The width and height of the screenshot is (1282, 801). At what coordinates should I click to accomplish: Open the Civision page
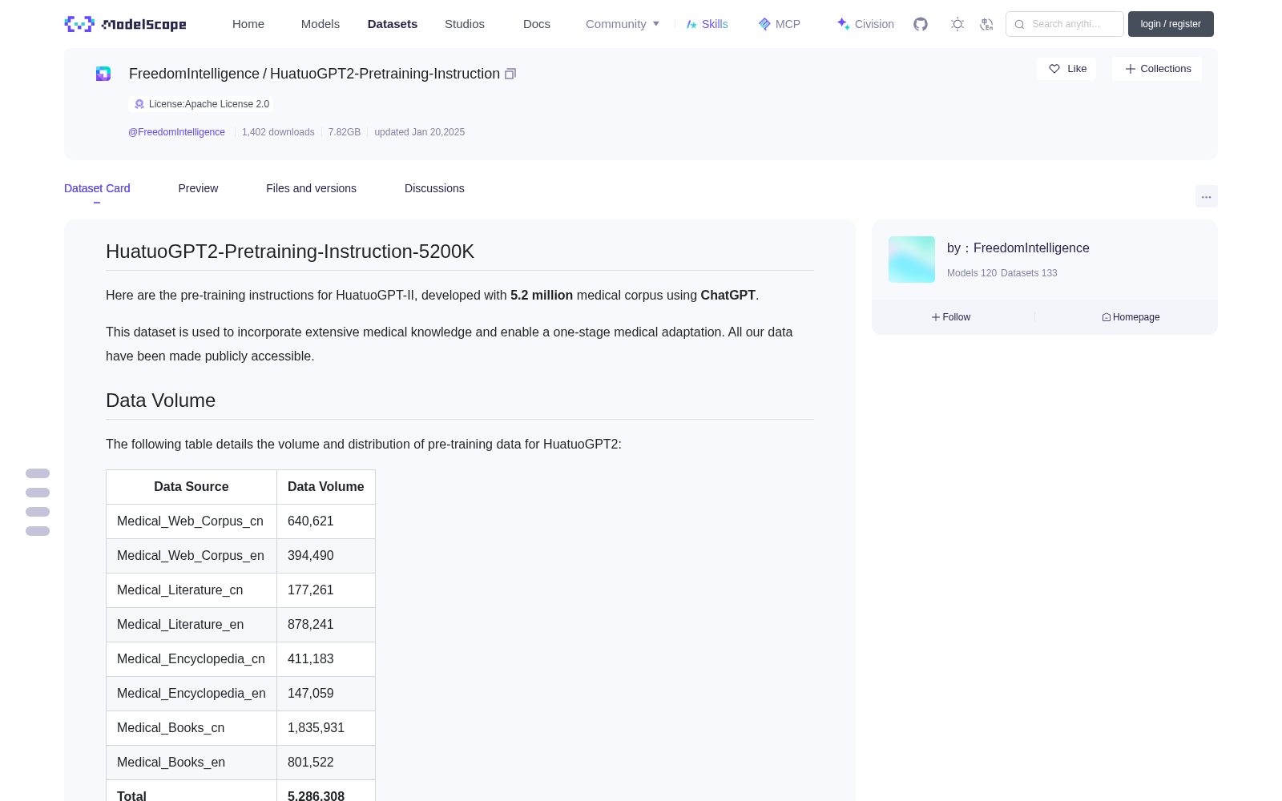pos(865,24)
